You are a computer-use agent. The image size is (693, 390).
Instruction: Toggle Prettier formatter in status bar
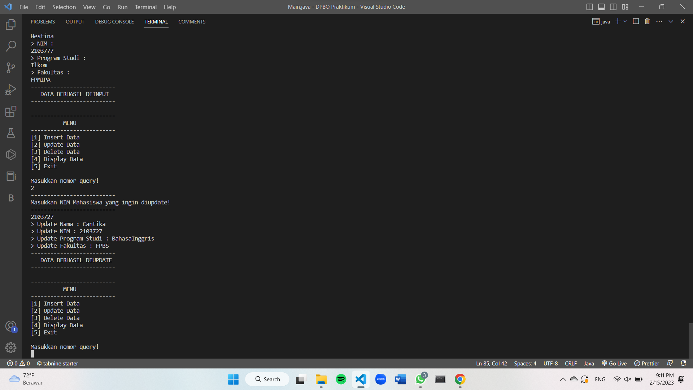click(647, 364)
